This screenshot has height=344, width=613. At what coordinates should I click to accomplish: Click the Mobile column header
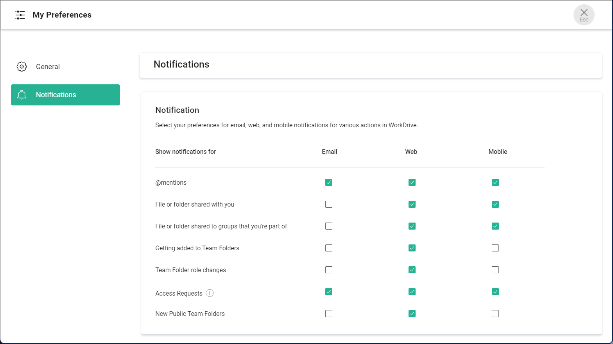498,152
